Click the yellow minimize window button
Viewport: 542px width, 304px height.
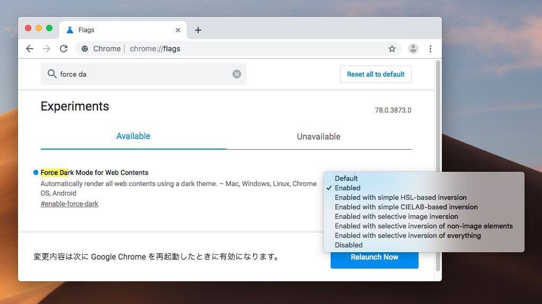39,28
